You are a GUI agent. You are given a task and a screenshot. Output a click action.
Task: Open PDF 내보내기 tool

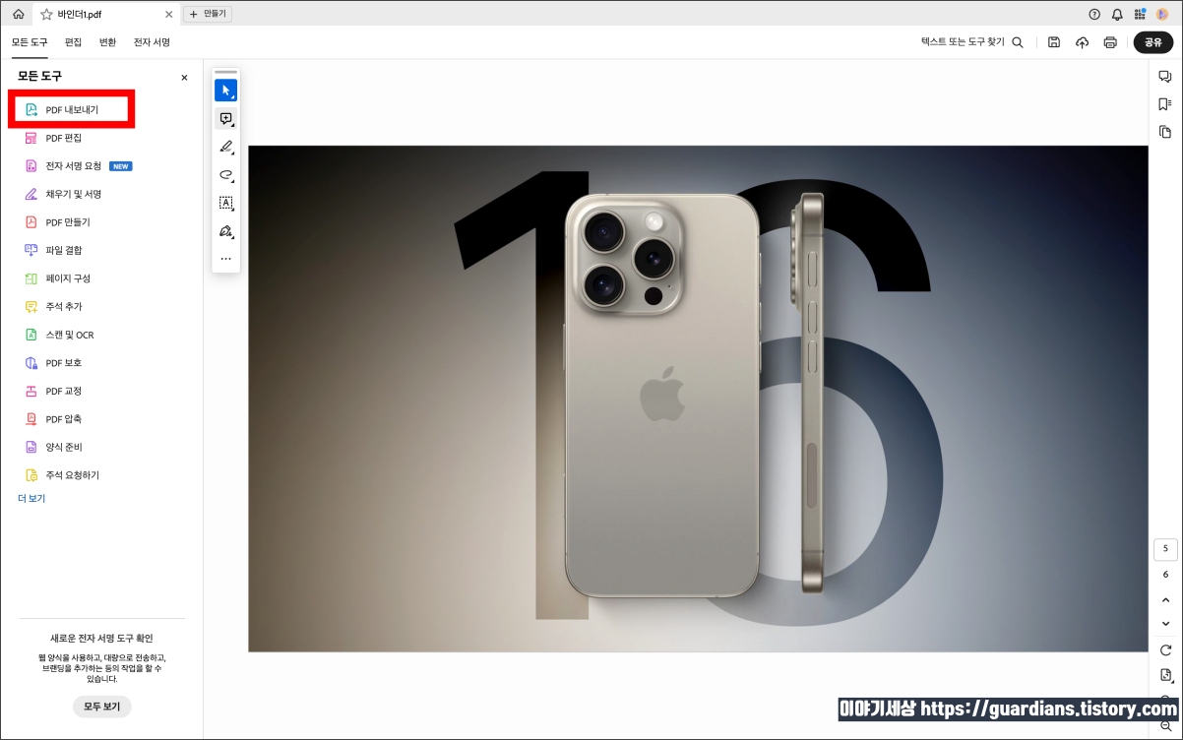[72, 110]
